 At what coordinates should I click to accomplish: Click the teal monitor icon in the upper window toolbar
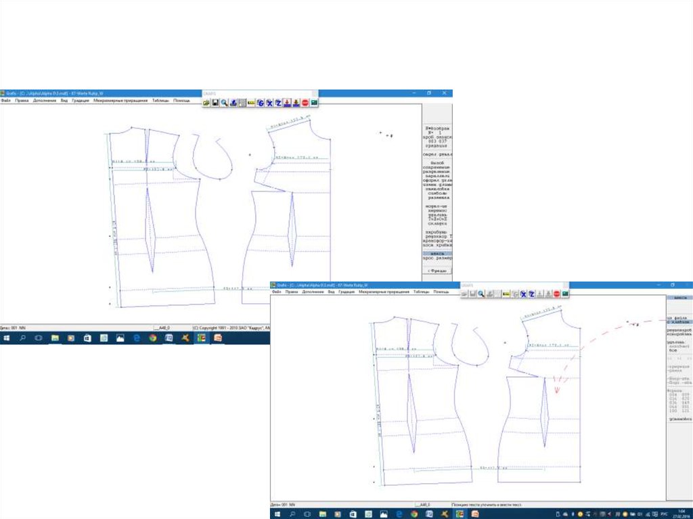point(314,103)
